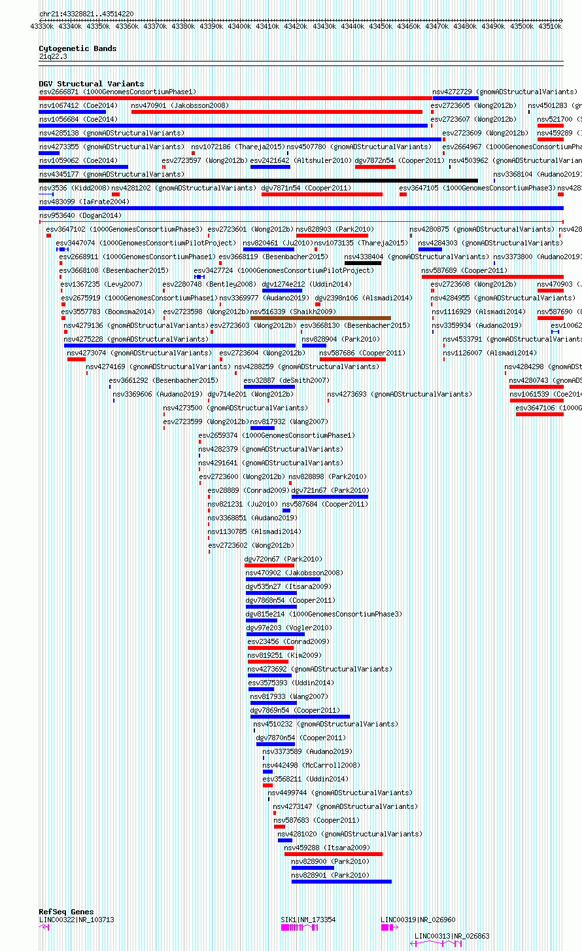Click variant esv3661292 (Besenbacher2015)
The height and width of the screenshot is (951, 582).
163,380
